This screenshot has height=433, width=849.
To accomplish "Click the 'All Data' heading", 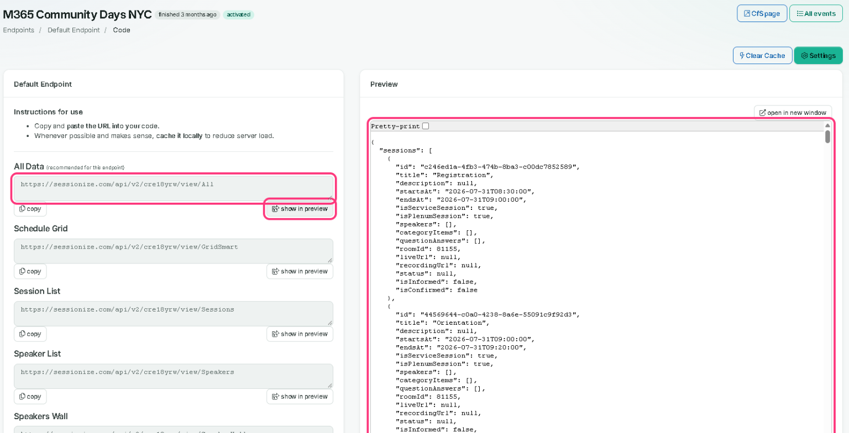I will [29, 166].
